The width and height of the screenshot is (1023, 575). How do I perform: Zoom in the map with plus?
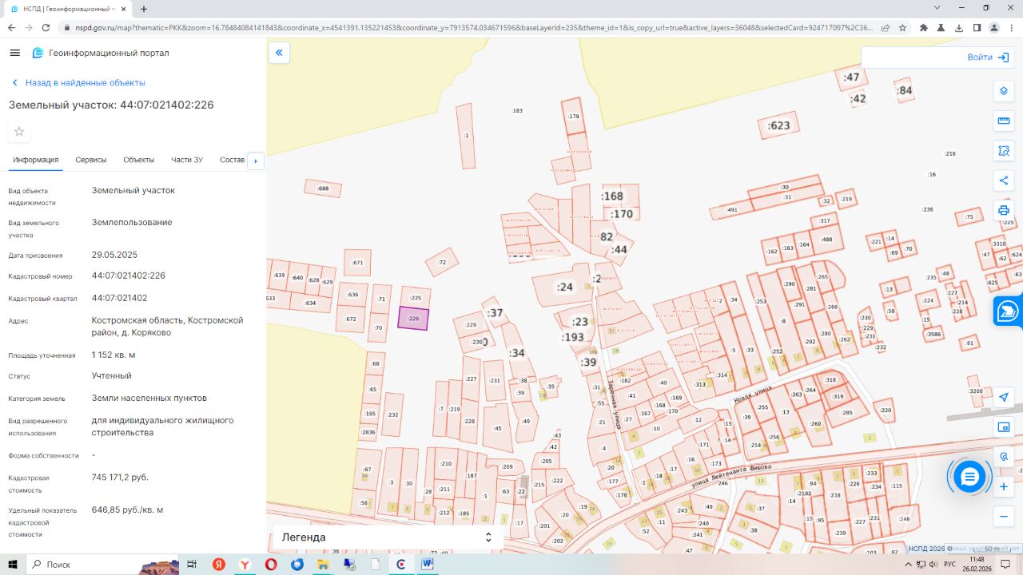tap(1004, 486)
